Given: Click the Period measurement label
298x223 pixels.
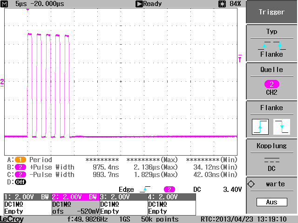Looking at the screenshot, I should point(41,160).
